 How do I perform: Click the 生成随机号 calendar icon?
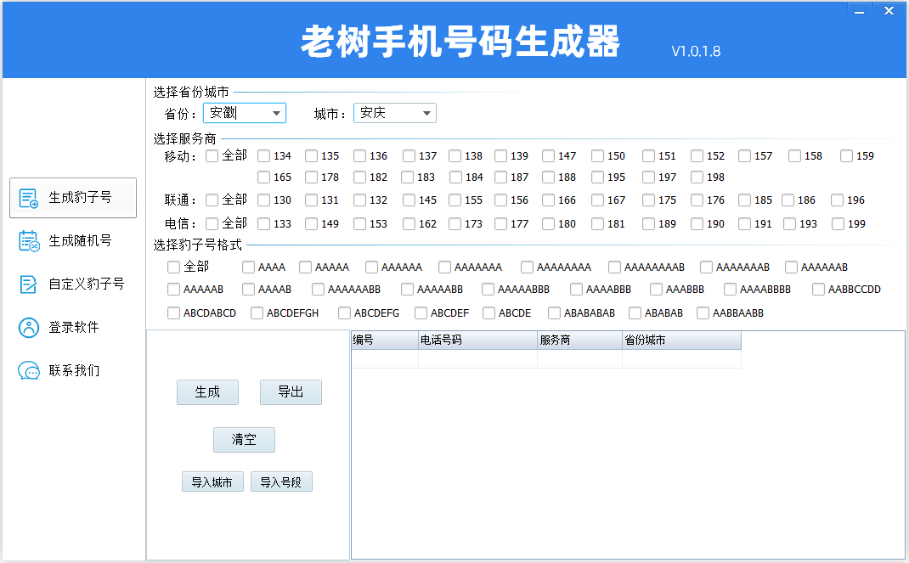(x=28, y=241)
